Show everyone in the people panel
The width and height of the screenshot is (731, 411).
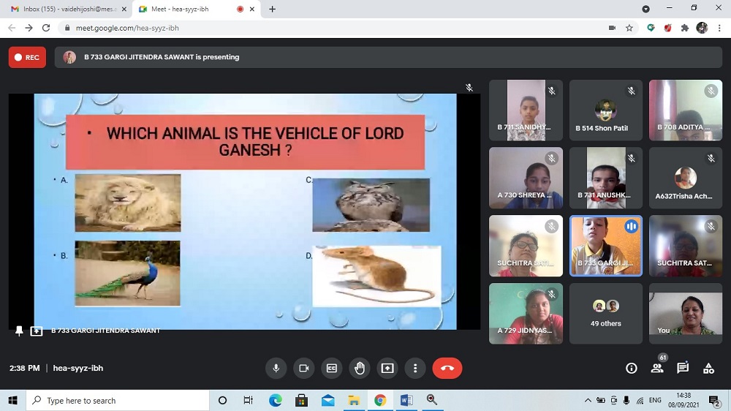[x=657, y=369]
